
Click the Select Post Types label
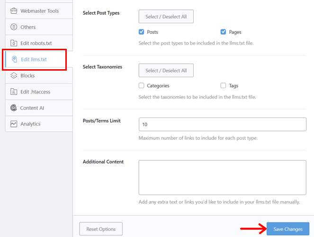101,13
